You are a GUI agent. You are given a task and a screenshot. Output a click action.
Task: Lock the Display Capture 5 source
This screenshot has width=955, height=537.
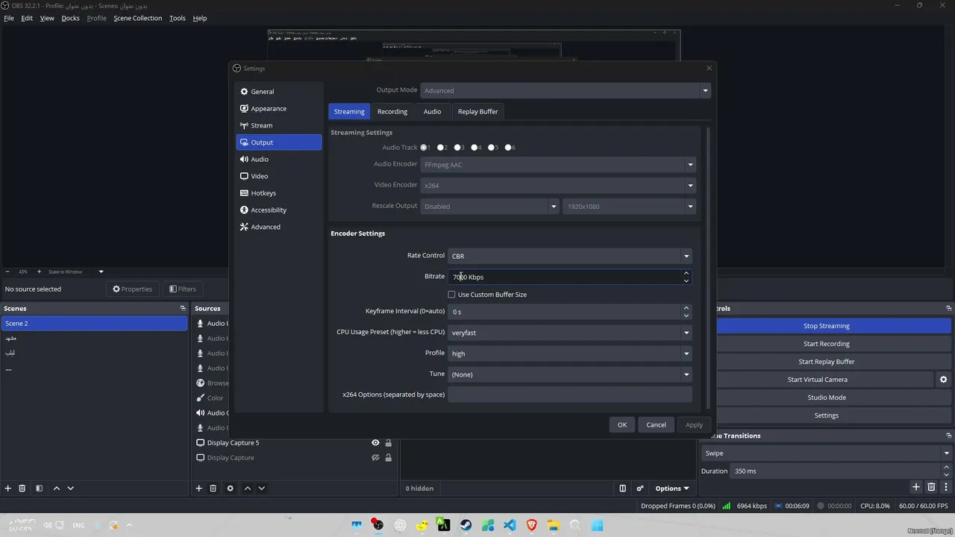tap(388, 443)
